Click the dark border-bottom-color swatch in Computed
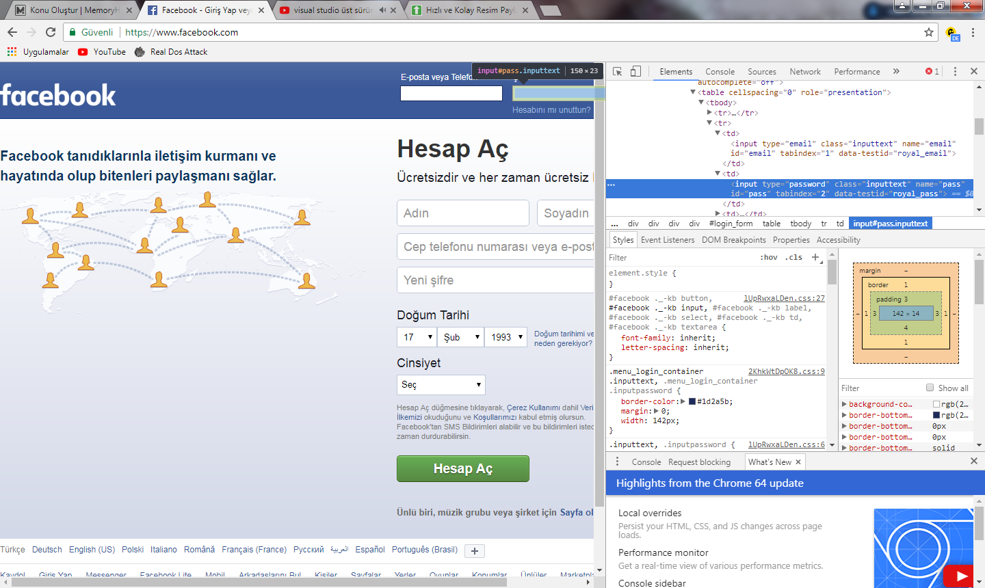Viewport: 985px width, 588px height. pyautogui.click(x=936, y=415)
